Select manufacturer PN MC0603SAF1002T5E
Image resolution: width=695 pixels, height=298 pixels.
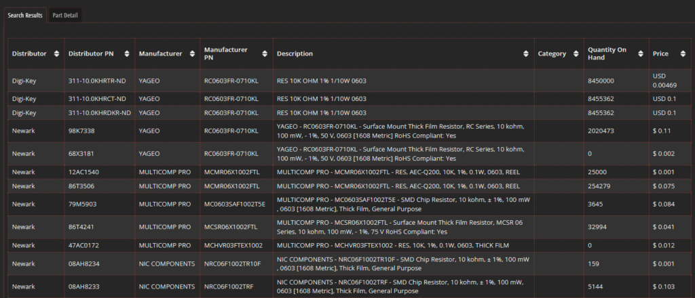pos(234,205)
